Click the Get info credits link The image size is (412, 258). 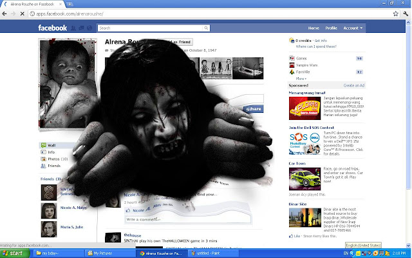[x=321, y=41]
